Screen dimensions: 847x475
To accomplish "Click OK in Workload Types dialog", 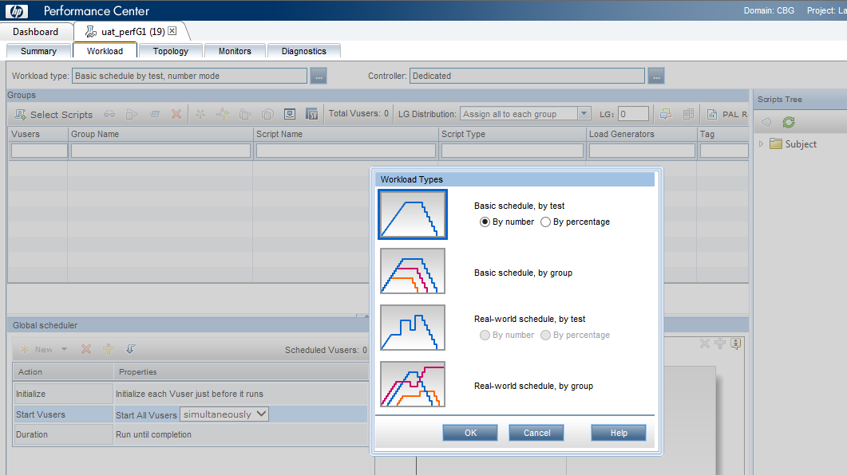I will [470, 433].
